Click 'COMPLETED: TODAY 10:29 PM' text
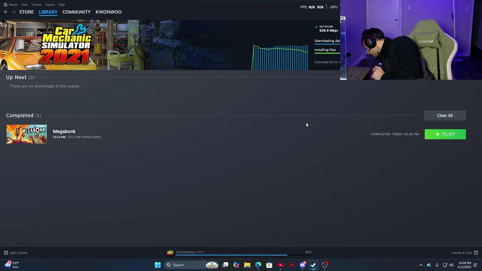This screenshot has height=271, width=482. point(395,134)
